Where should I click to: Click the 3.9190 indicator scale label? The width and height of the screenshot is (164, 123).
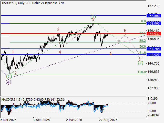click(152, 99)
